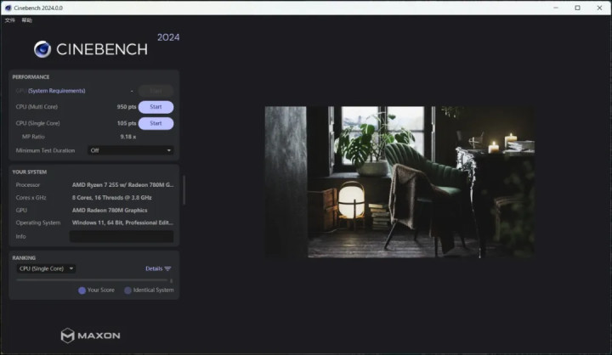Click the AMD Ryzen 7 255 processor text

(x=123, y=184)
